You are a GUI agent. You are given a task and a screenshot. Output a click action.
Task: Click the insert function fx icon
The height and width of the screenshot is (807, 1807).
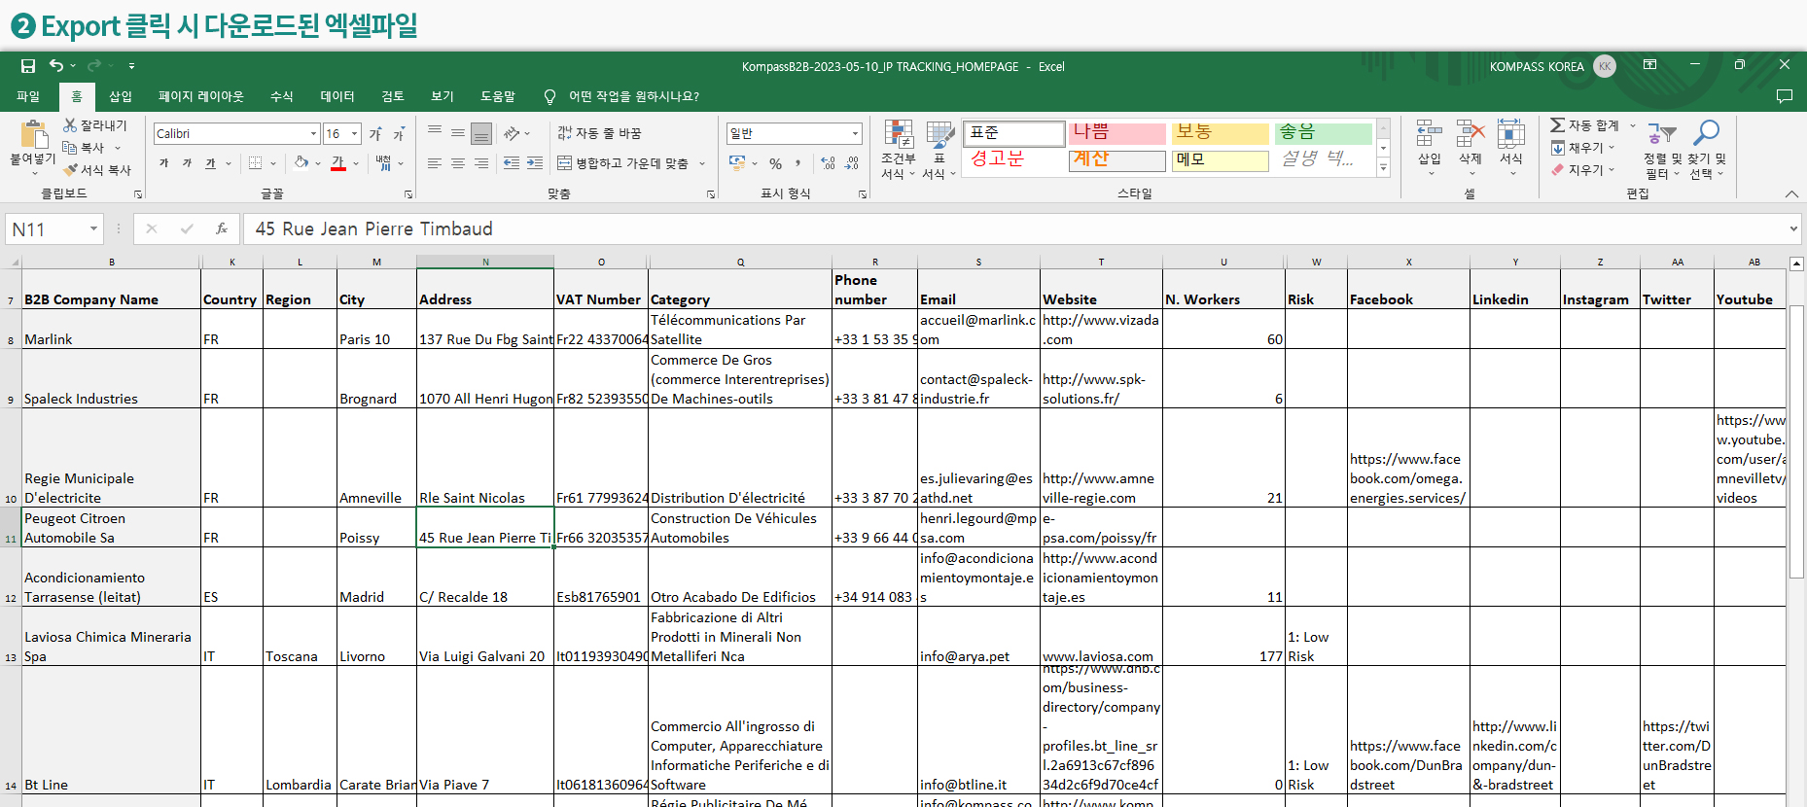coord(222,228)
